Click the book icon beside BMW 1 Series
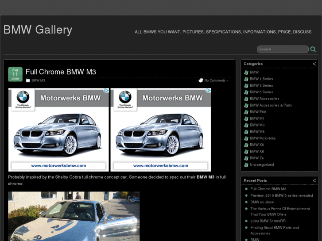322x241 pixels. [x=246, y=79]
